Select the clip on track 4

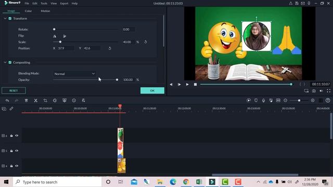(x=121, y=166)
